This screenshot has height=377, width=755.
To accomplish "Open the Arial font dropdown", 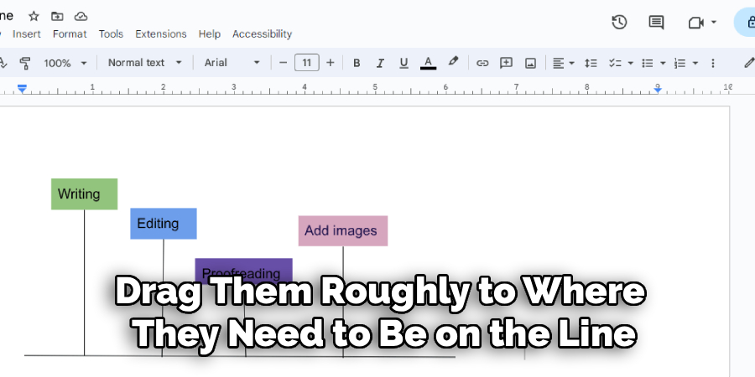I will [232, 63].
